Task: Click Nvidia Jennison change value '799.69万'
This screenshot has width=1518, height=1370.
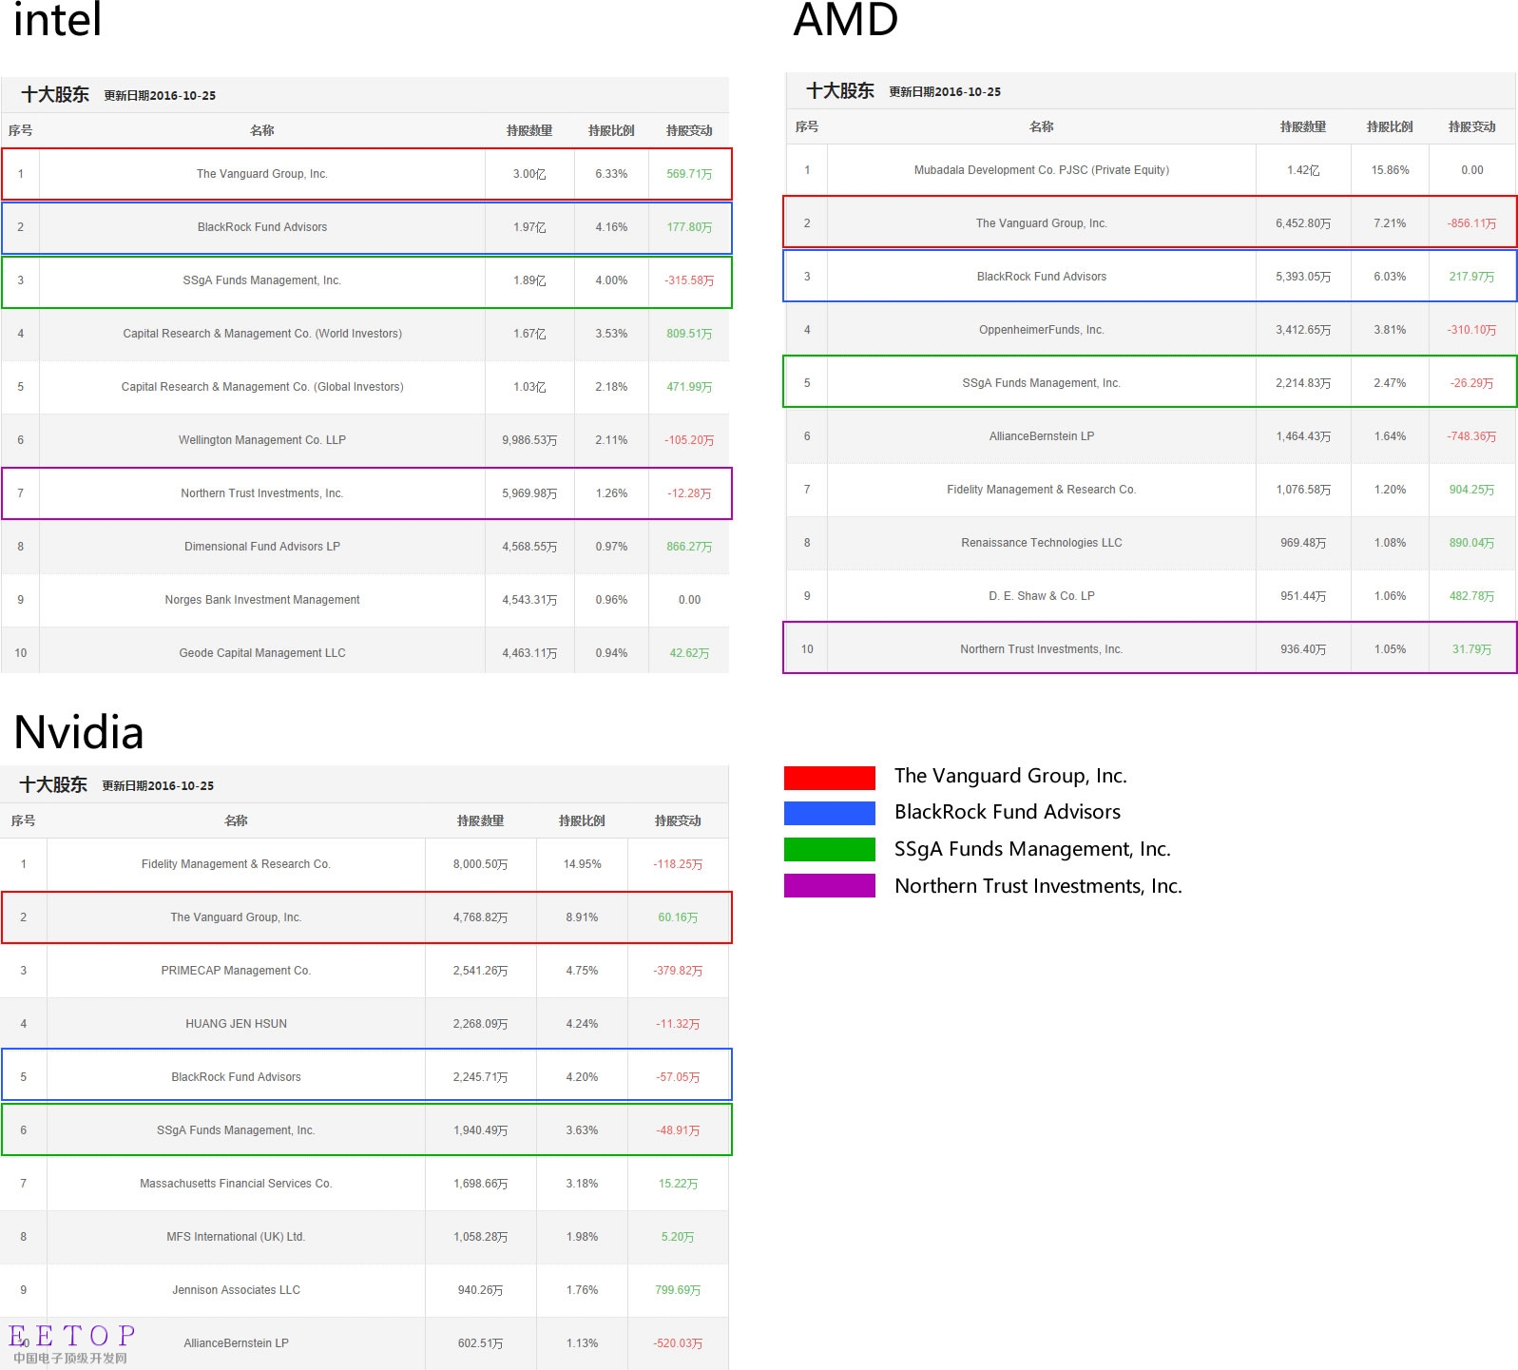Action: (x=678, y=1290)
